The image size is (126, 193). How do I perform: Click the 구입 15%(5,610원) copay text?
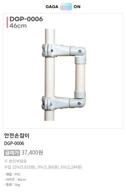coord(20,167)
